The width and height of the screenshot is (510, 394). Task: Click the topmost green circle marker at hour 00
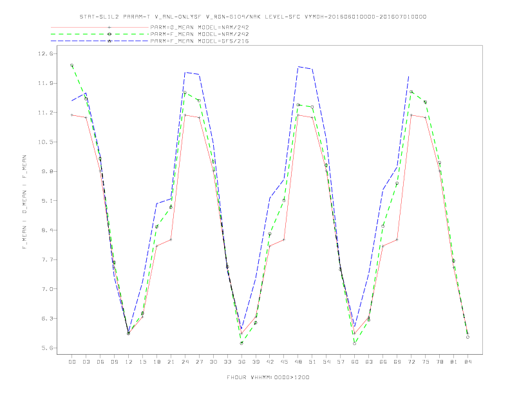pos(72,65)
